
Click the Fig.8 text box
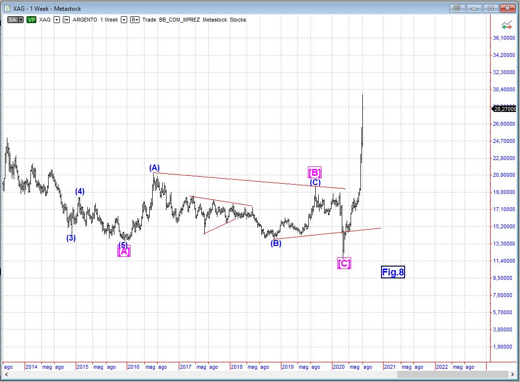[x=393, y=272]
